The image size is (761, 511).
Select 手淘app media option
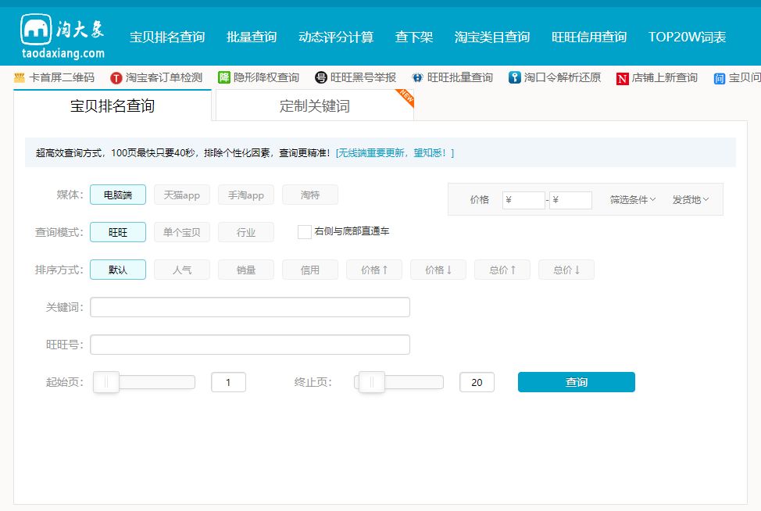pos(246,195)
